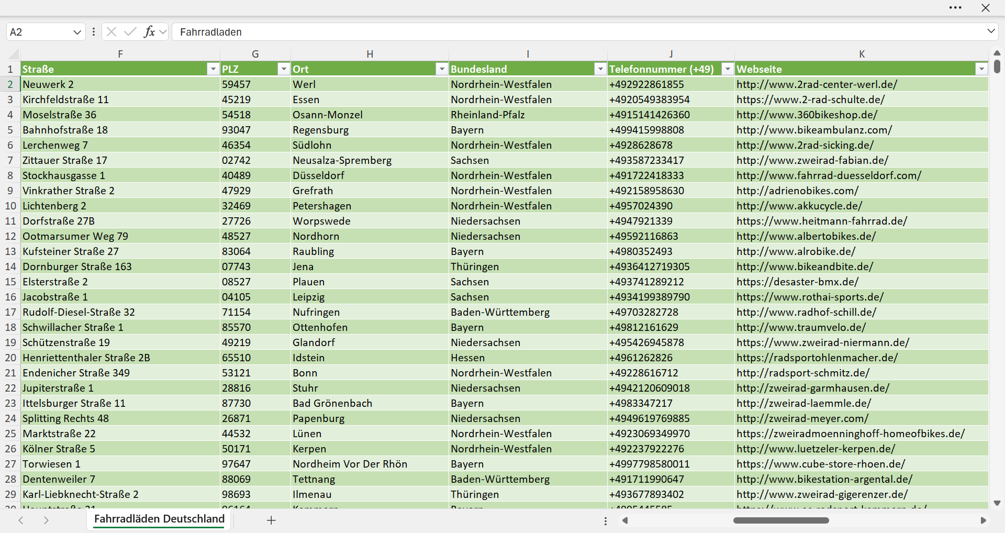Expand the formula bar chevron

coord(991,31)
